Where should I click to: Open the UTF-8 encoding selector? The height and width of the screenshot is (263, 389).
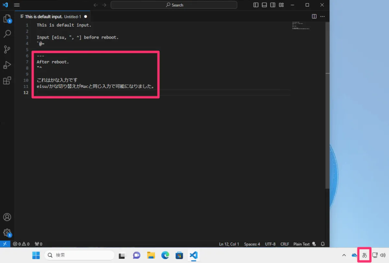pyautogui.click(x=270, y=244)
